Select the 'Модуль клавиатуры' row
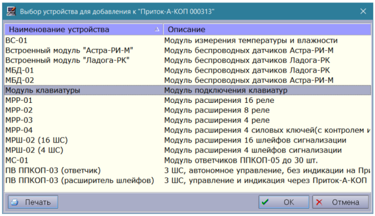Viewport: 375px width, 216px height. tap(187, 90)
